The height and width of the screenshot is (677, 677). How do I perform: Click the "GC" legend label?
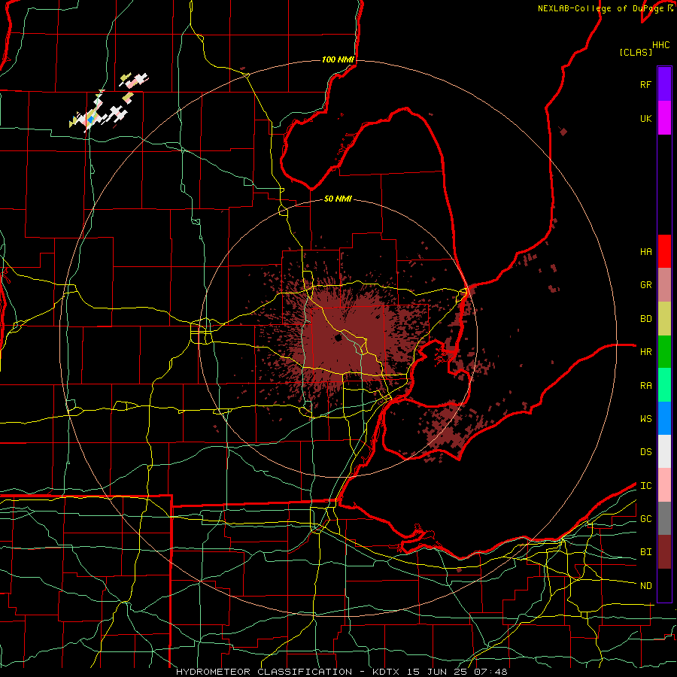(645, 519)
